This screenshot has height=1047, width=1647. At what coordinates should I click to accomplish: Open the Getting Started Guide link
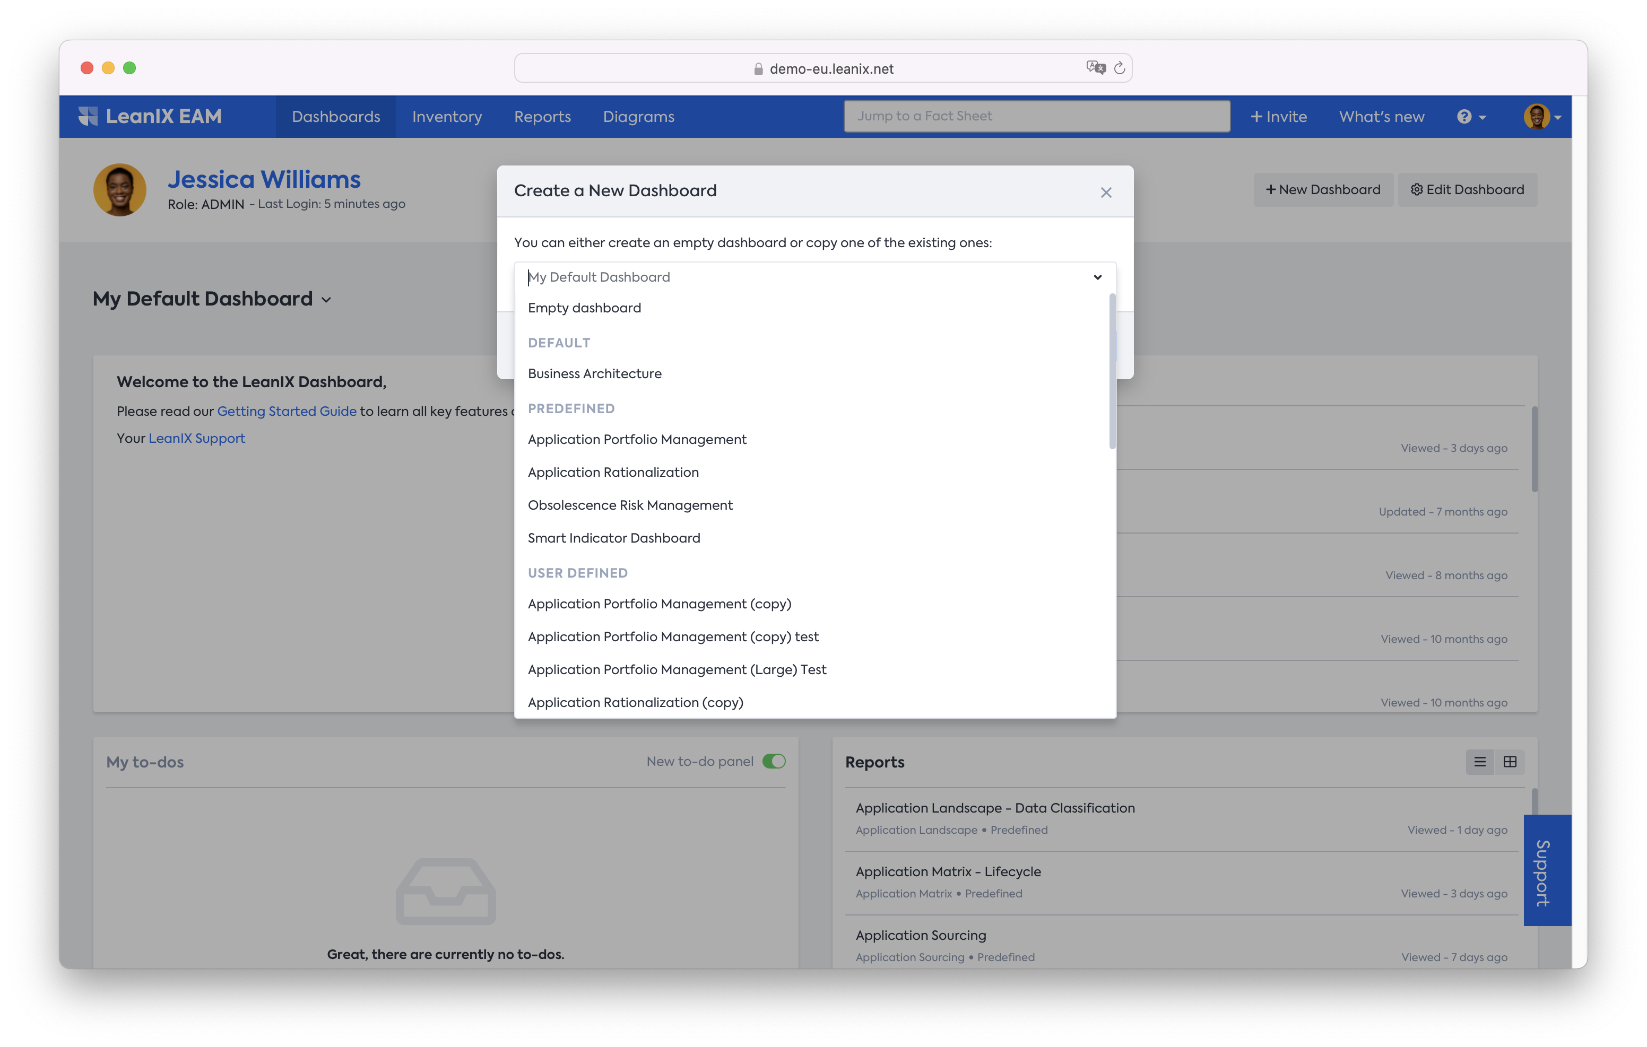287,412
